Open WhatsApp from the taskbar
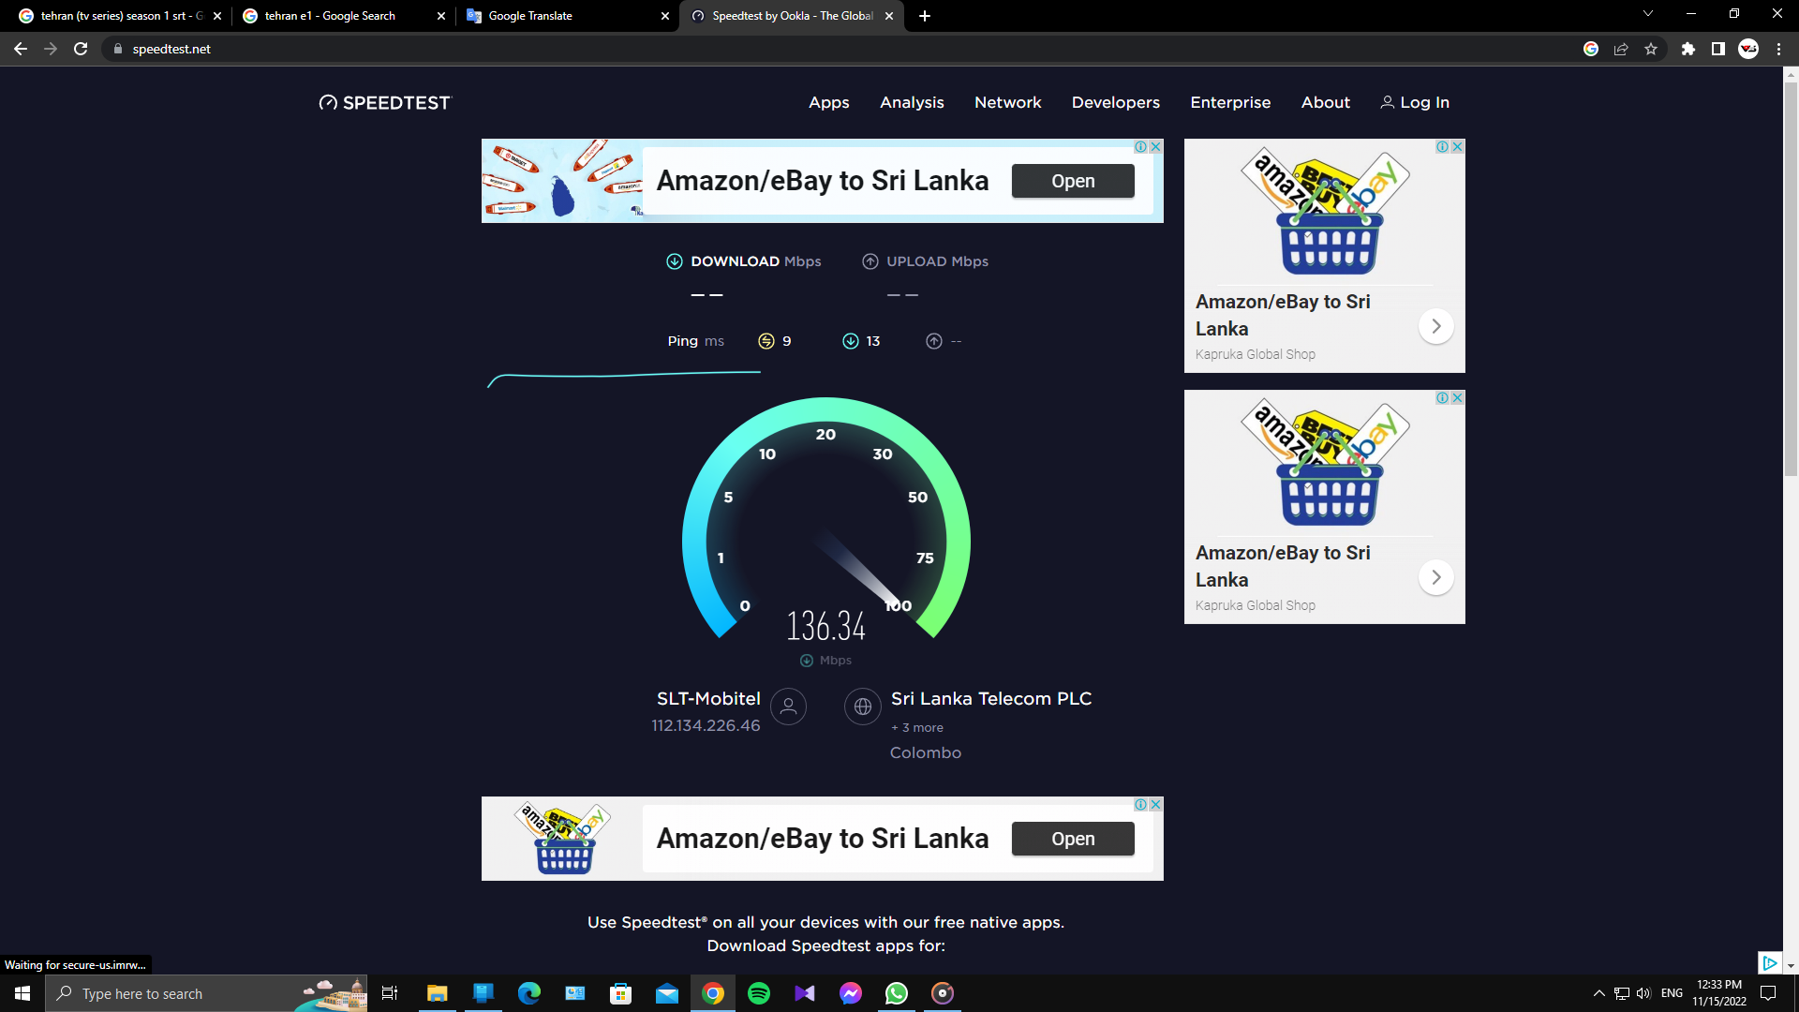This screenshot has width=1799, height=1012. click(897, 993)
